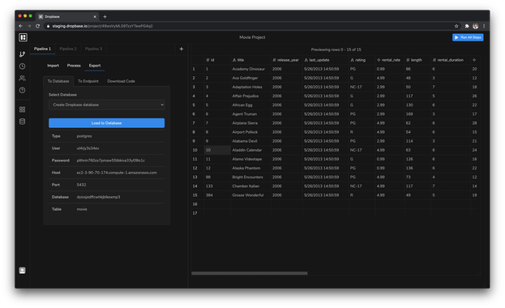Select the To Endpoint tab
The image size is (505, 308).
point(88,81)
